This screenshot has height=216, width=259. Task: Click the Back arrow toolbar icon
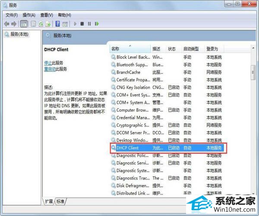point(6,24)
